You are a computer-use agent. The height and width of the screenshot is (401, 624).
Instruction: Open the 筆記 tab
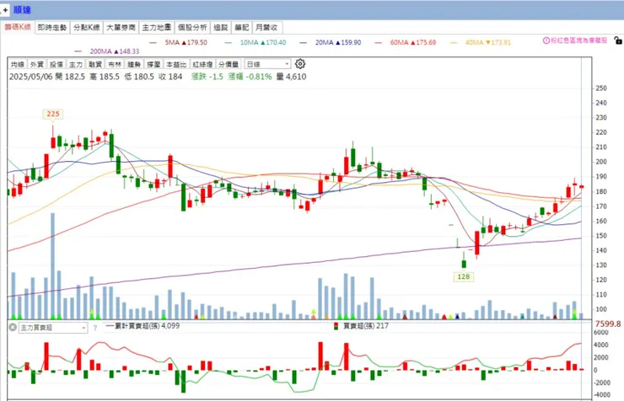pyautogui.click(x=241, y=28)
